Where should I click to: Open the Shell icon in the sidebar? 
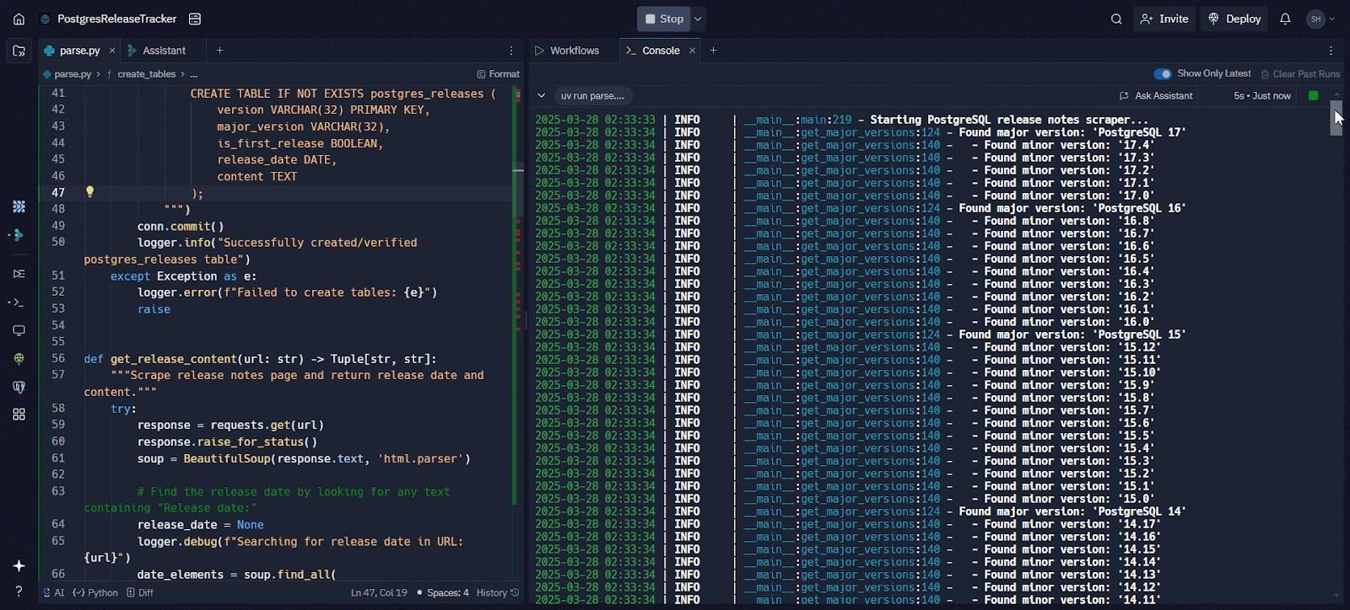(x=19, y=302)
